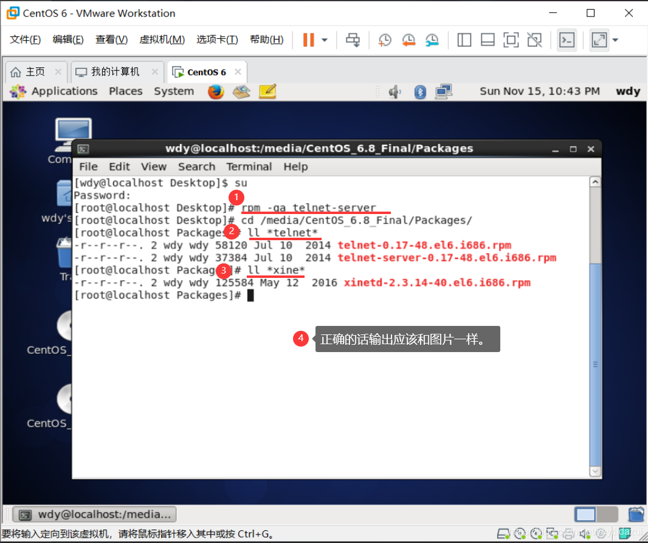Viewport: 648px width, 543px height.
Task: Open the notes panel applet
Action: pos(268,91)
